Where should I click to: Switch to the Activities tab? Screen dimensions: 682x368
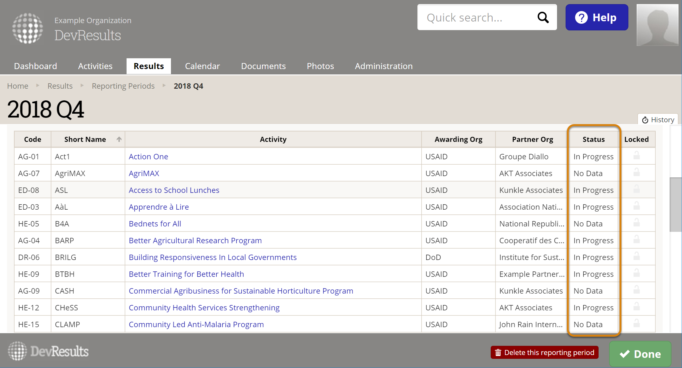coord(95,66)
